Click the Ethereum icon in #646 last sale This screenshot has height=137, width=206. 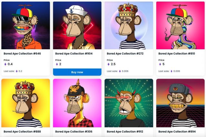click(17, 71)
